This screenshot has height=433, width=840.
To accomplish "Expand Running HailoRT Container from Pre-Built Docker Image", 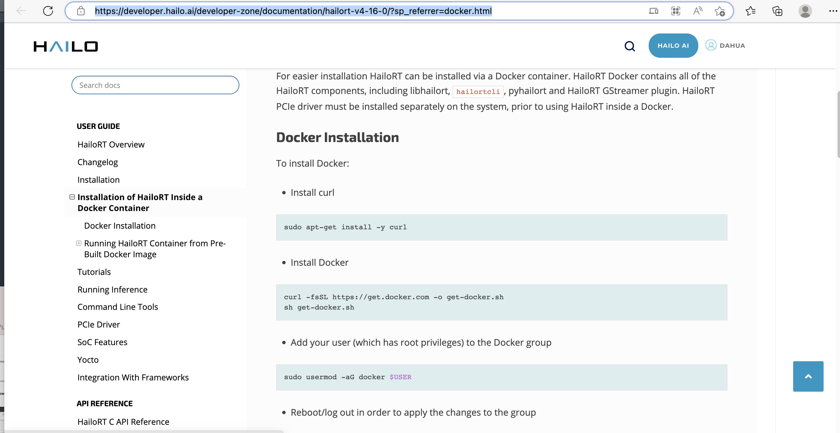I will pos(78,243).
